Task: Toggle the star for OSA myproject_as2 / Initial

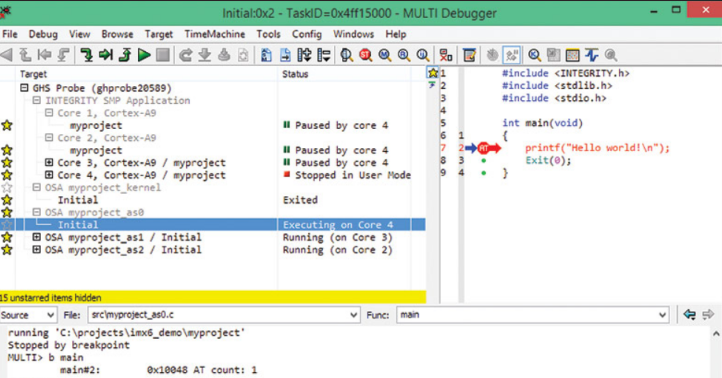Action: coord(7,250)
